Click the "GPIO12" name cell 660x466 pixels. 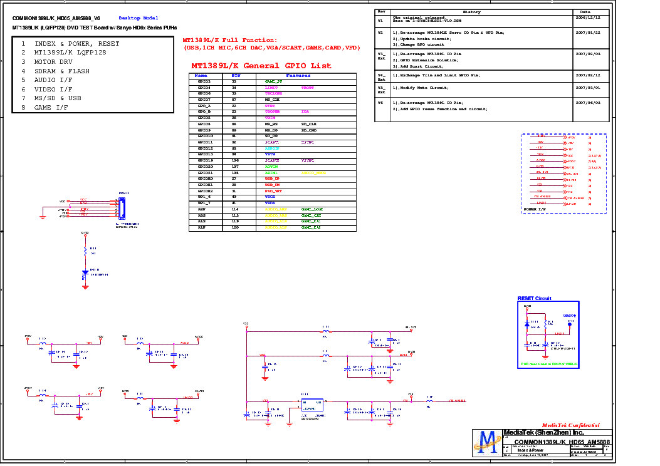pos(206,148)
